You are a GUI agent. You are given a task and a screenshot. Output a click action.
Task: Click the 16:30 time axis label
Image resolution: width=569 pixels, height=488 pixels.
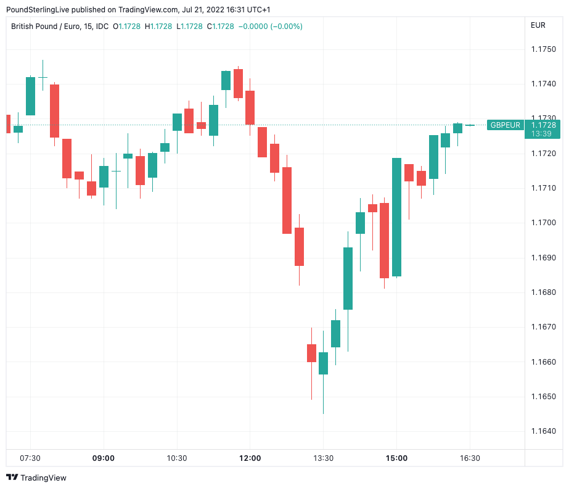pos(470,458)
